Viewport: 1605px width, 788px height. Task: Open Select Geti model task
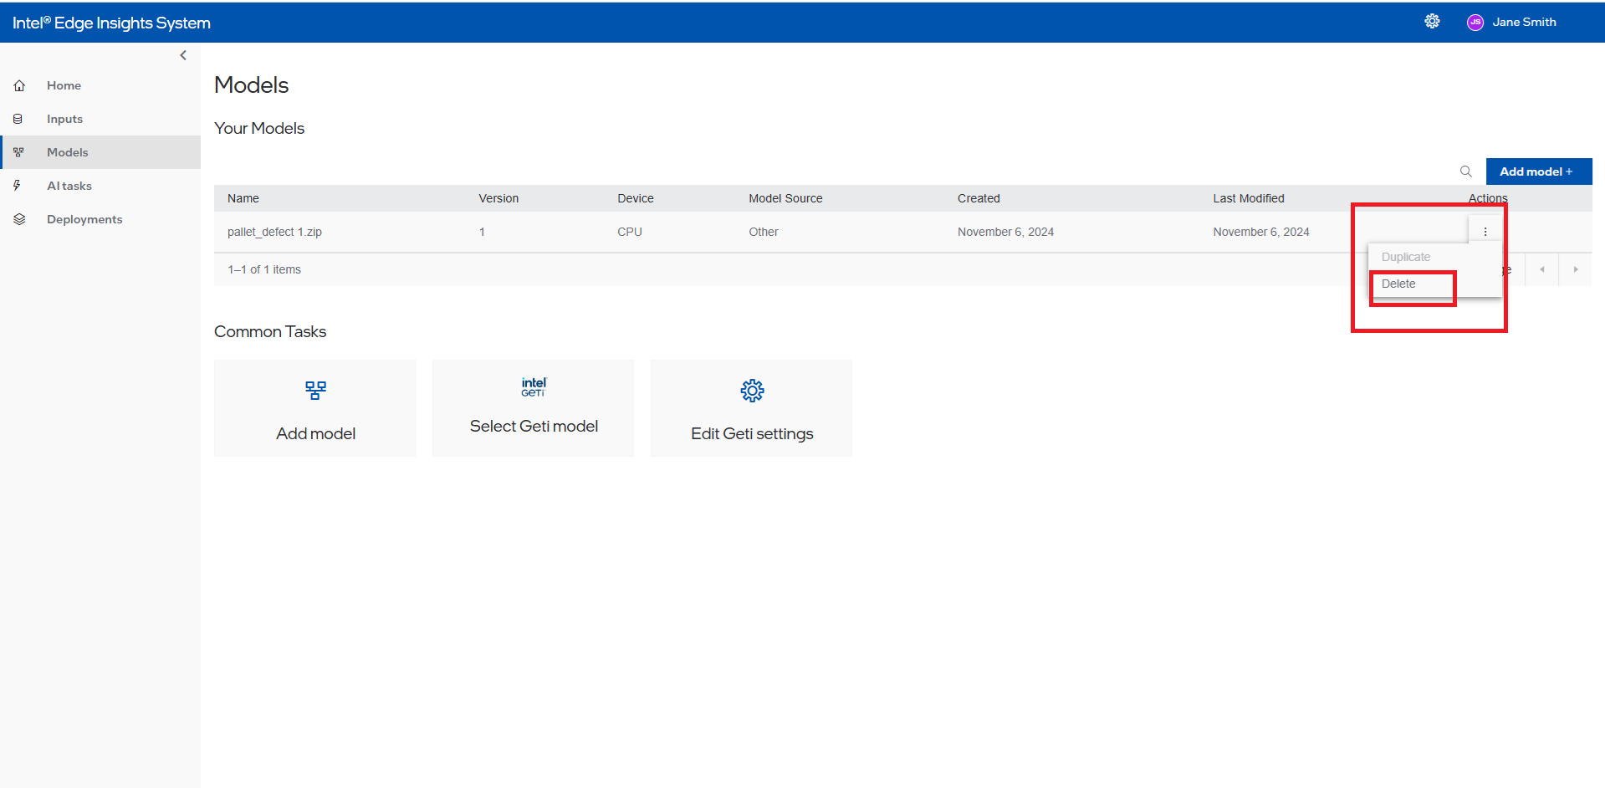534,408
